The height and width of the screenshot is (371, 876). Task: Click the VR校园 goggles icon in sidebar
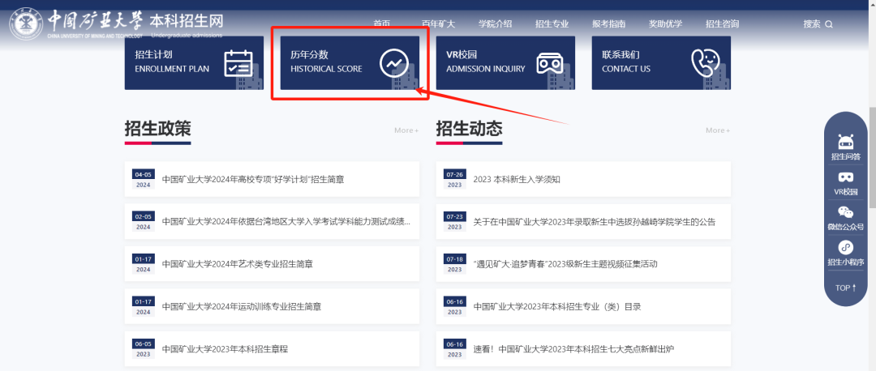pos(846,177)
